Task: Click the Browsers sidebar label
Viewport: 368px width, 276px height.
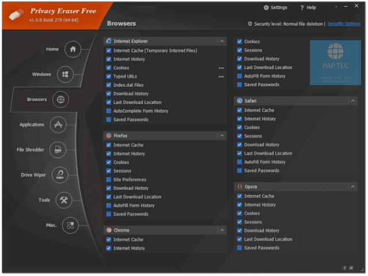Action: point(37,99)
